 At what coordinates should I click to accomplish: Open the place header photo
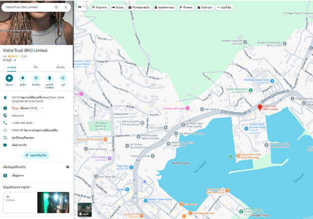pos(37,28)
